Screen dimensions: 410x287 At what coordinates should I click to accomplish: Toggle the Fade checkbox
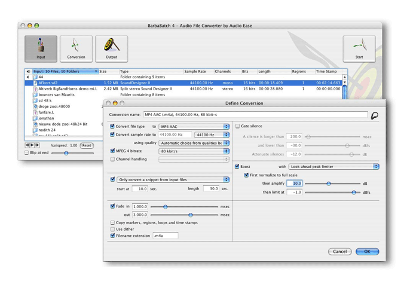pyautogui.click(x=112, y=206)
